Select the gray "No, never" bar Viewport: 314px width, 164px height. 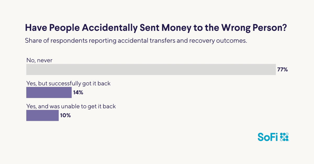coord(151,70)
